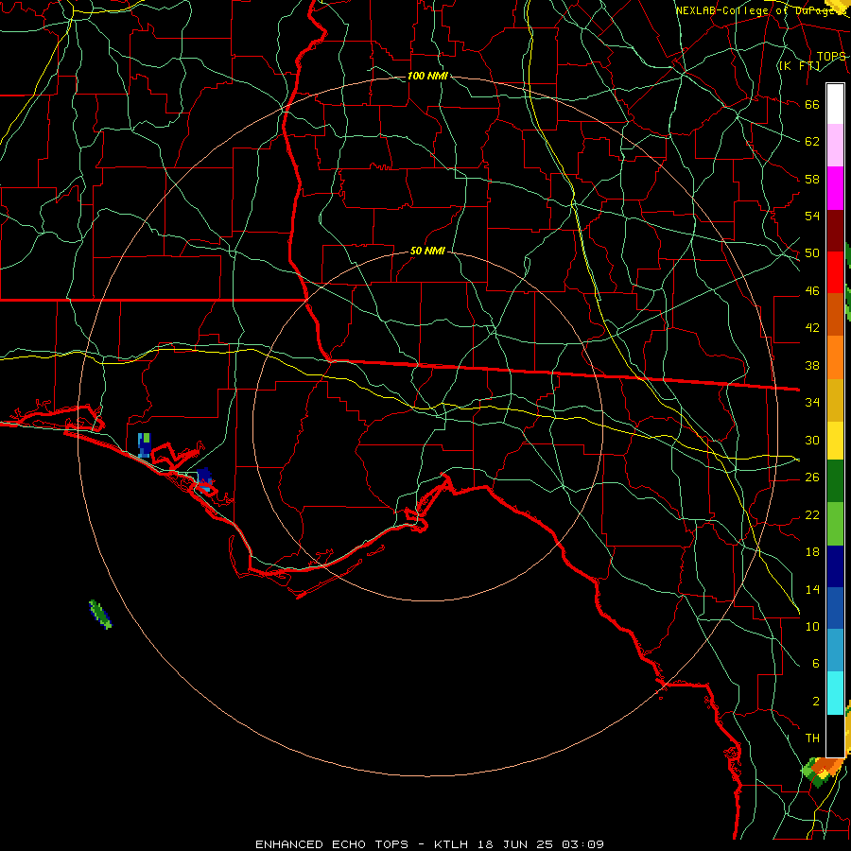Click the white swatch on the tops scale
The image size is (851, 851).
pyautogui.click(x=835, y=104)
